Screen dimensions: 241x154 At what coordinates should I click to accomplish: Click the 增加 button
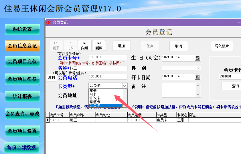tap(121, 46)
